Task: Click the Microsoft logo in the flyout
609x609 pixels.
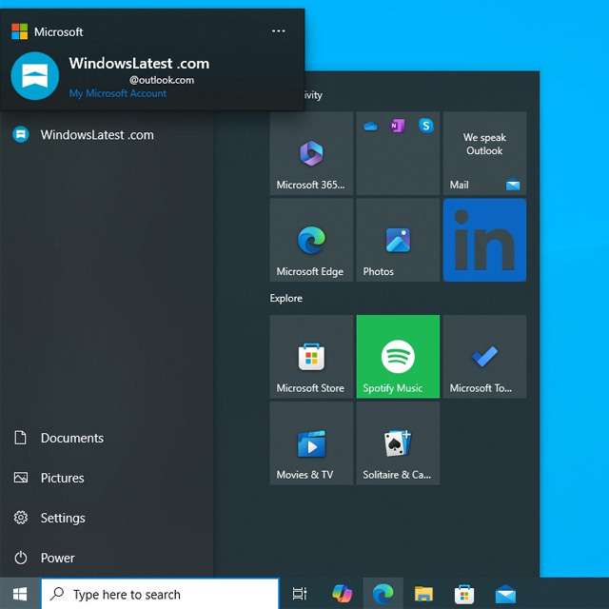Action: (20, 31)
